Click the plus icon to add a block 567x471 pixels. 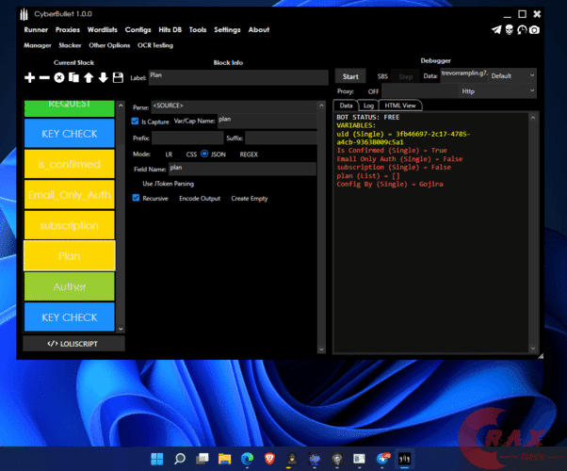[x=29, y=77]
